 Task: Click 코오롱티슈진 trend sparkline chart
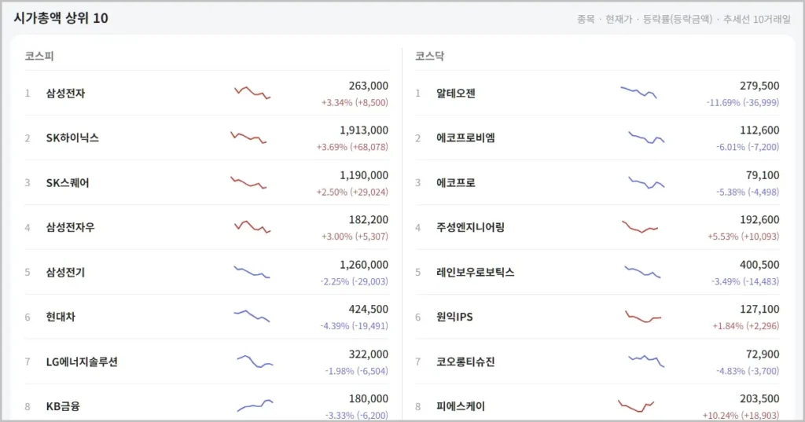click(x=646, y=361)
